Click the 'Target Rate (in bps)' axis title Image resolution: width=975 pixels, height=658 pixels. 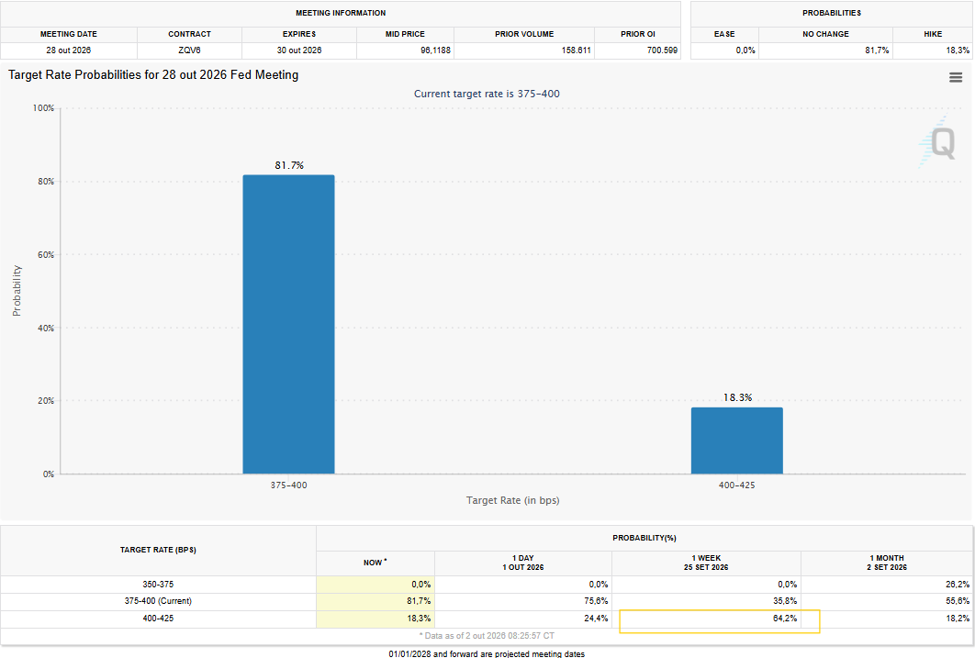click(x=513, y=500)
